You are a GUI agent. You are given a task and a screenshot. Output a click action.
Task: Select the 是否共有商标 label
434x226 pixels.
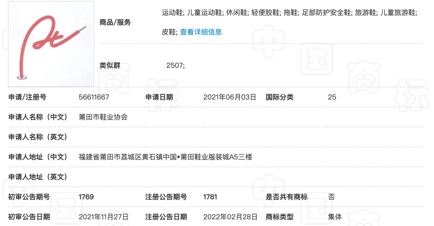point(287,197)
